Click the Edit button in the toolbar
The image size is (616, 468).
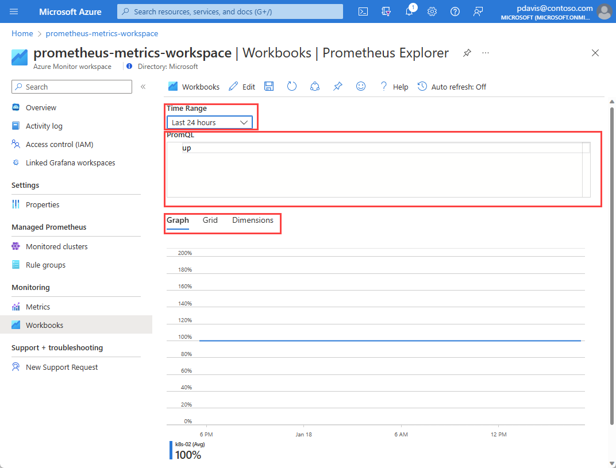[242, 87]
